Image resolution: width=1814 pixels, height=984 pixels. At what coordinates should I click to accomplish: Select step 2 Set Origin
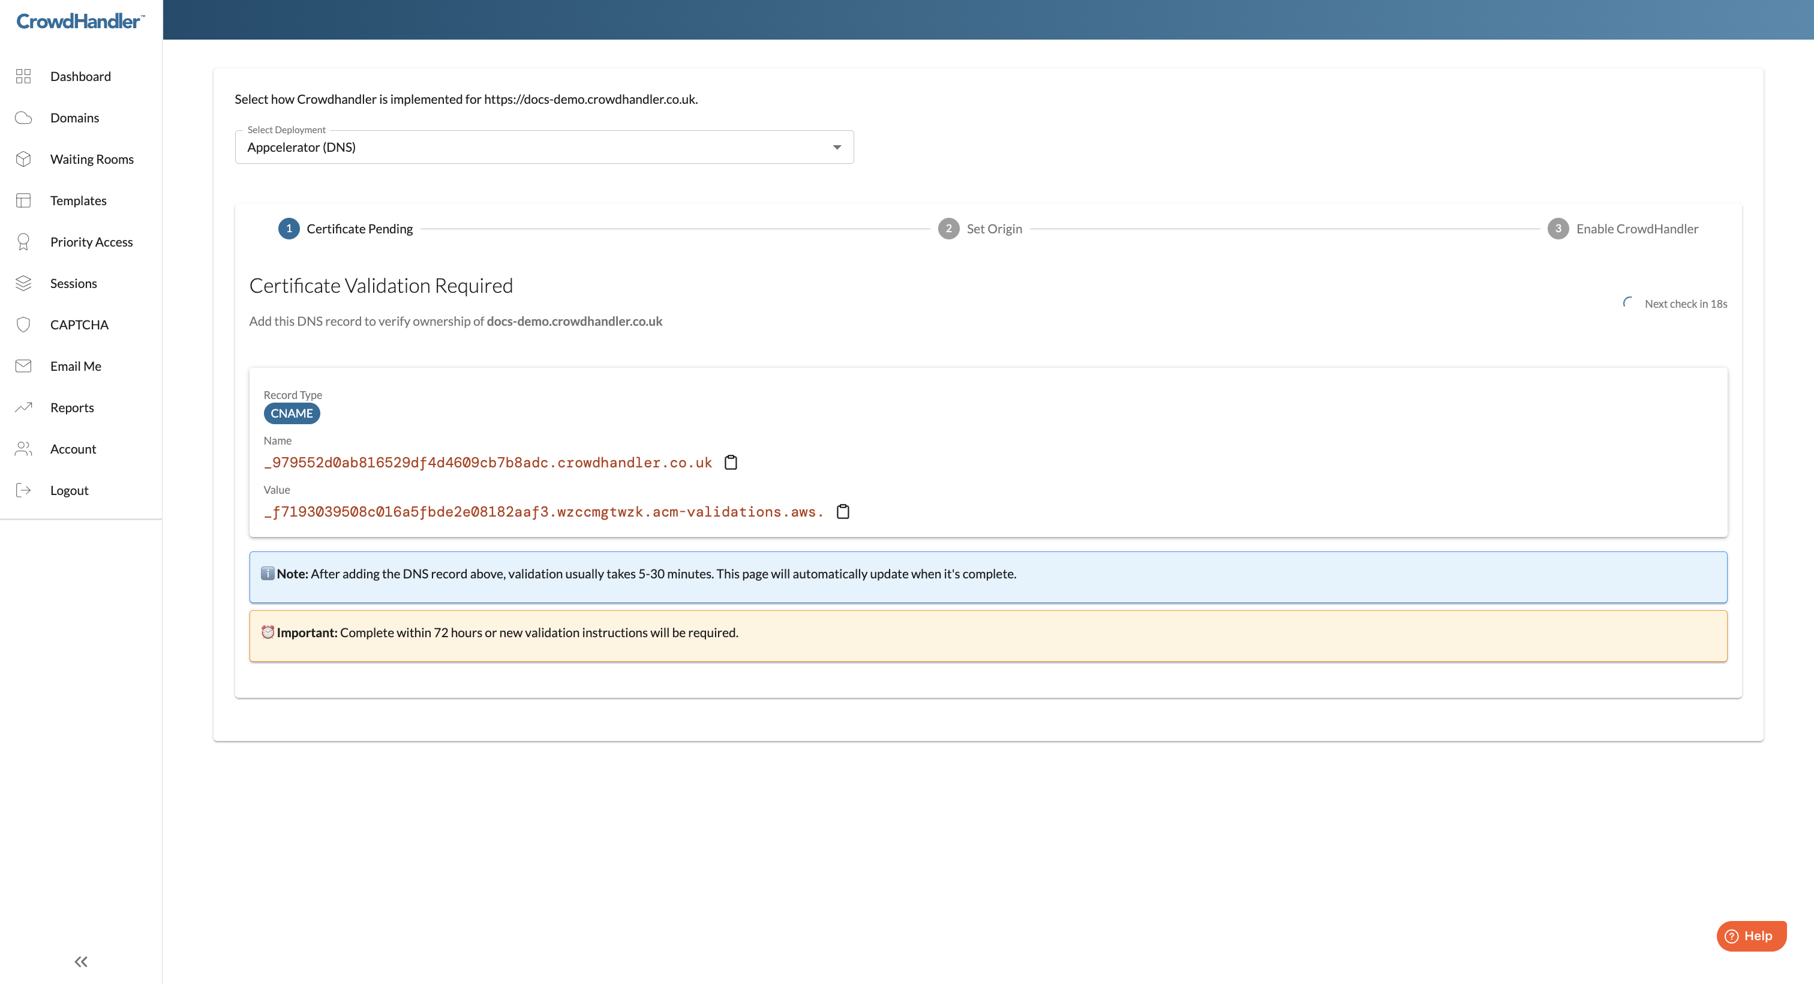[x=980, y=229]
